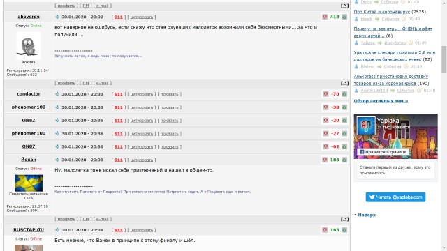
Task: Open topic 'Уральские слесари похитили 2,6 млн'
Action: click(x=395, y=56)
